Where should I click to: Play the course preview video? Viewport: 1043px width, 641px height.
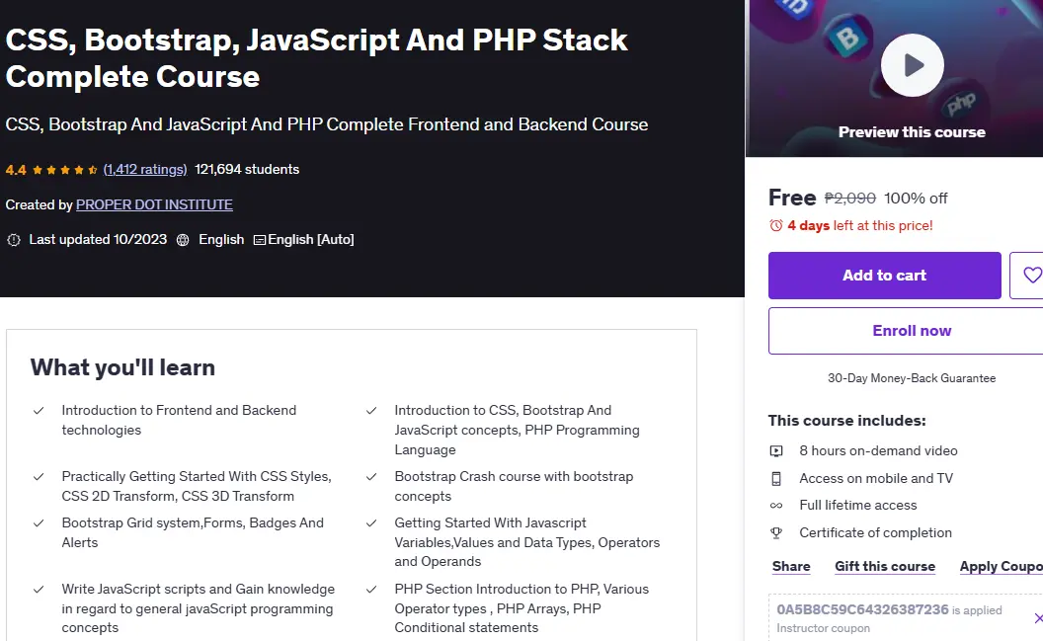click(x=912, y=65)
